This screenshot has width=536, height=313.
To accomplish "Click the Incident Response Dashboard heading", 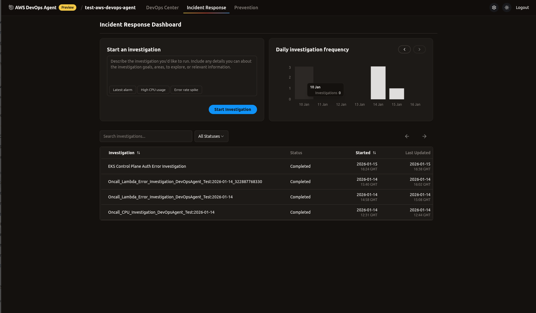I will pos(141,25).
